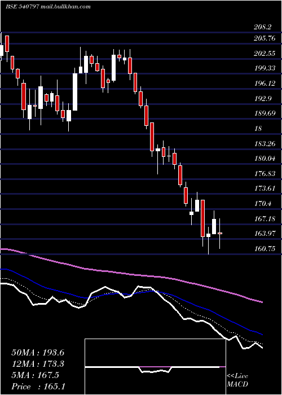
Task: Click the 205.76 price label
Action: [x=265, y=38]
